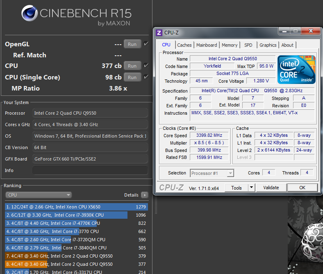Viewport: 323px width, 274px height.
Task: Select ranking row Core i7-3840QM CPU
Action: click(x=76, y=248)
